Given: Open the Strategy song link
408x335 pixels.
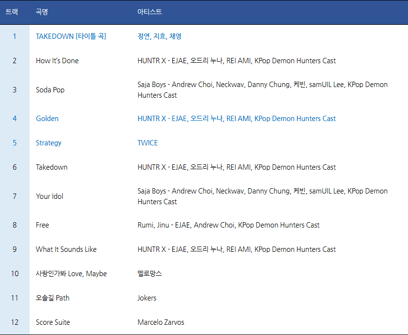Looking at the screenshot, I should click(x=49, y=143).
